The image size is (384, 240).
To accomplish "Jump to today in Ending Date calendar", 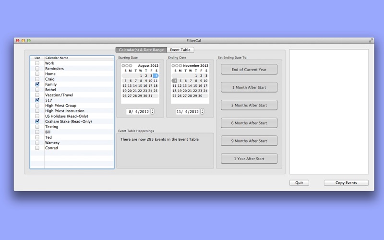I will tap(177, 66).
